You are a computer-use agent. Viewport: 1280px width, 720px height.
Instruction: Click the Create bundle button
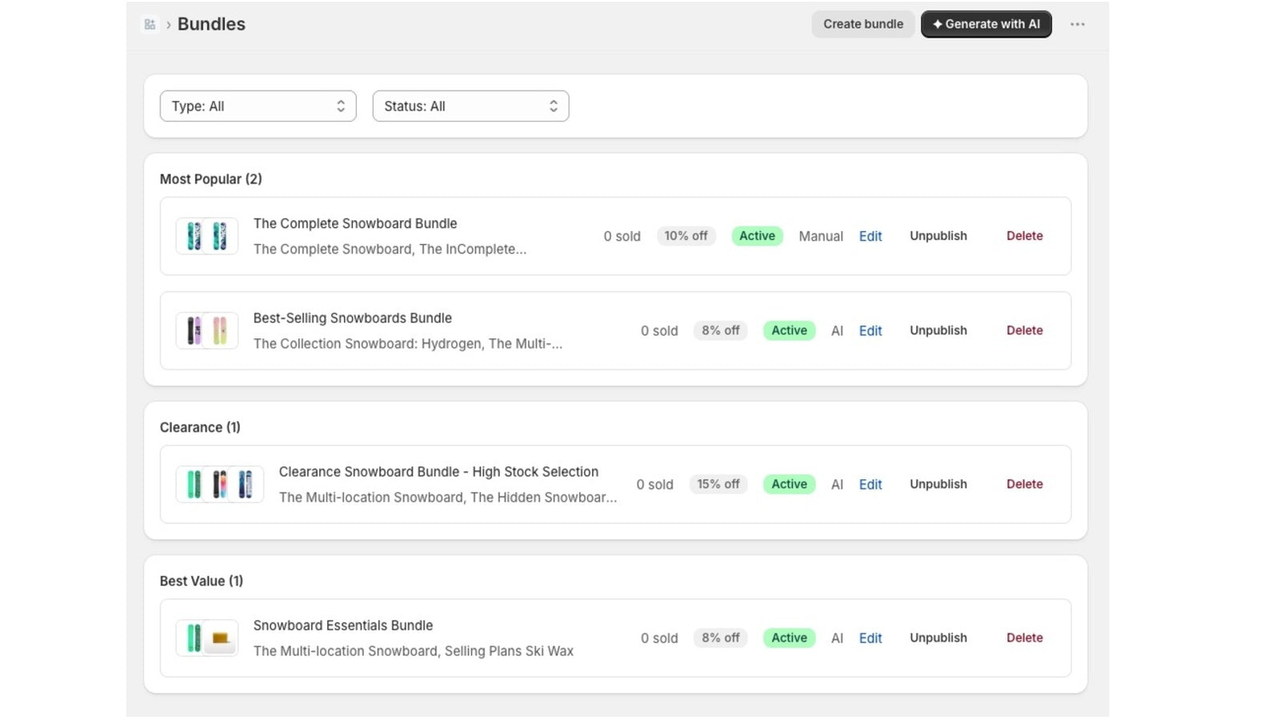(x=863, y=24)
